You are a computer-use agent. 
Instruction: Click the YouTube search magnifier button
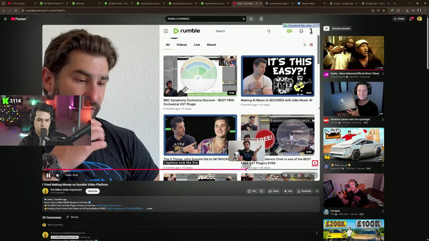[251, 19]
